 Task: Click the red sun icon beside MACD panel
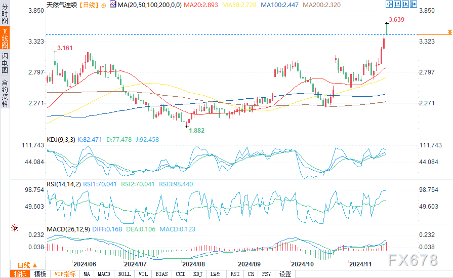coord(15,229)
